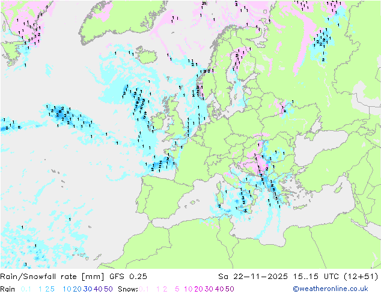This screenshot has width=381, height=294.
Task: Select the Snow 20 legend value
Action: (x=198, y=289)
